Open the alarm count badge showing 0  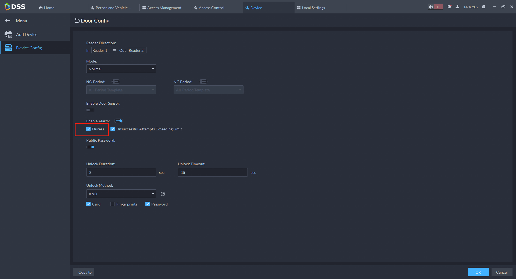coord(438,7)
